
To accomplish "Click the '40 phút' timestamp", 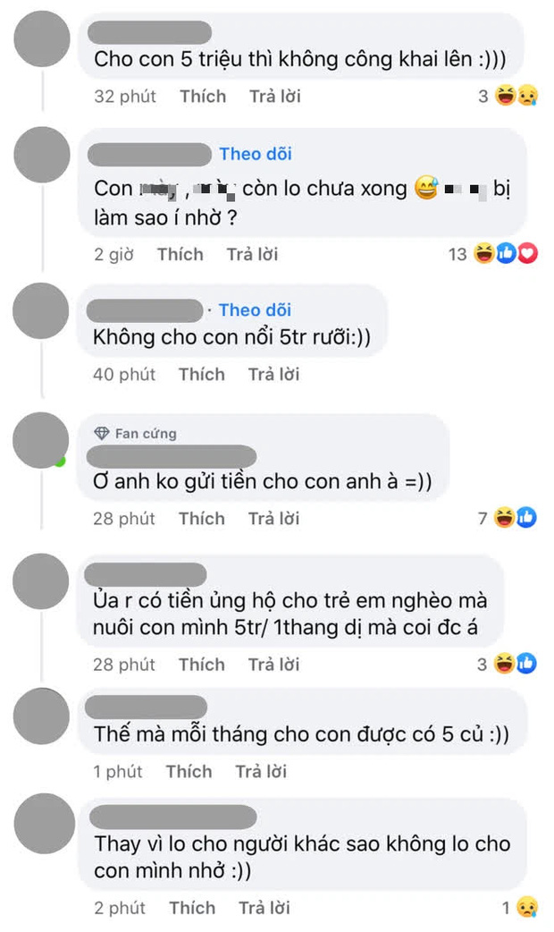I will 124,375.
